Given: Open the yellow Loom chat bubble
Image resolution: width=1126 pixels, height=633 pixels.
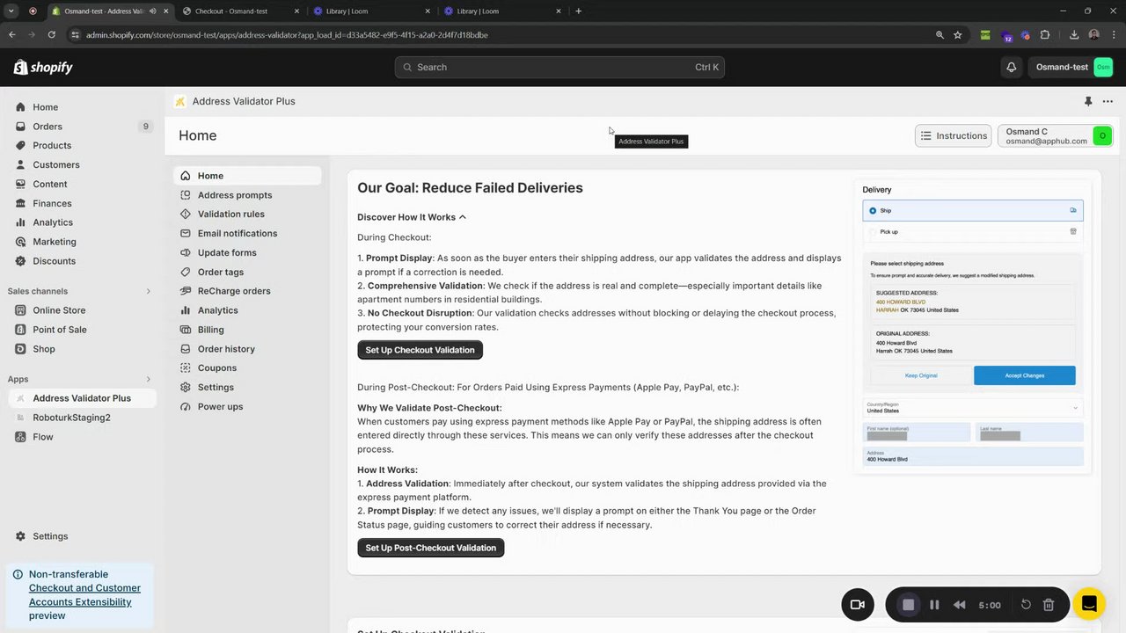Looking at the screenshot, I should click(x=1089, y=604).
